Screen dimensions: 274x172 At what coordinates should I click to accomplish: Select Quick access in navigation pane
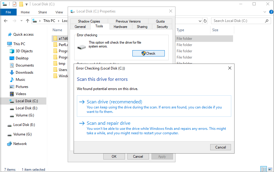(x=23, y=34)
